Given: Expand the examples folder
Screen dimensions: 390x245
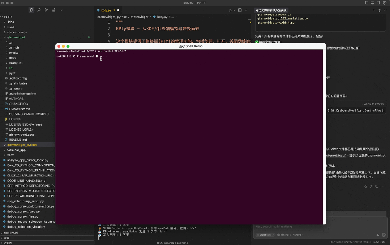Looking at the screenshot, I should 16,63.
